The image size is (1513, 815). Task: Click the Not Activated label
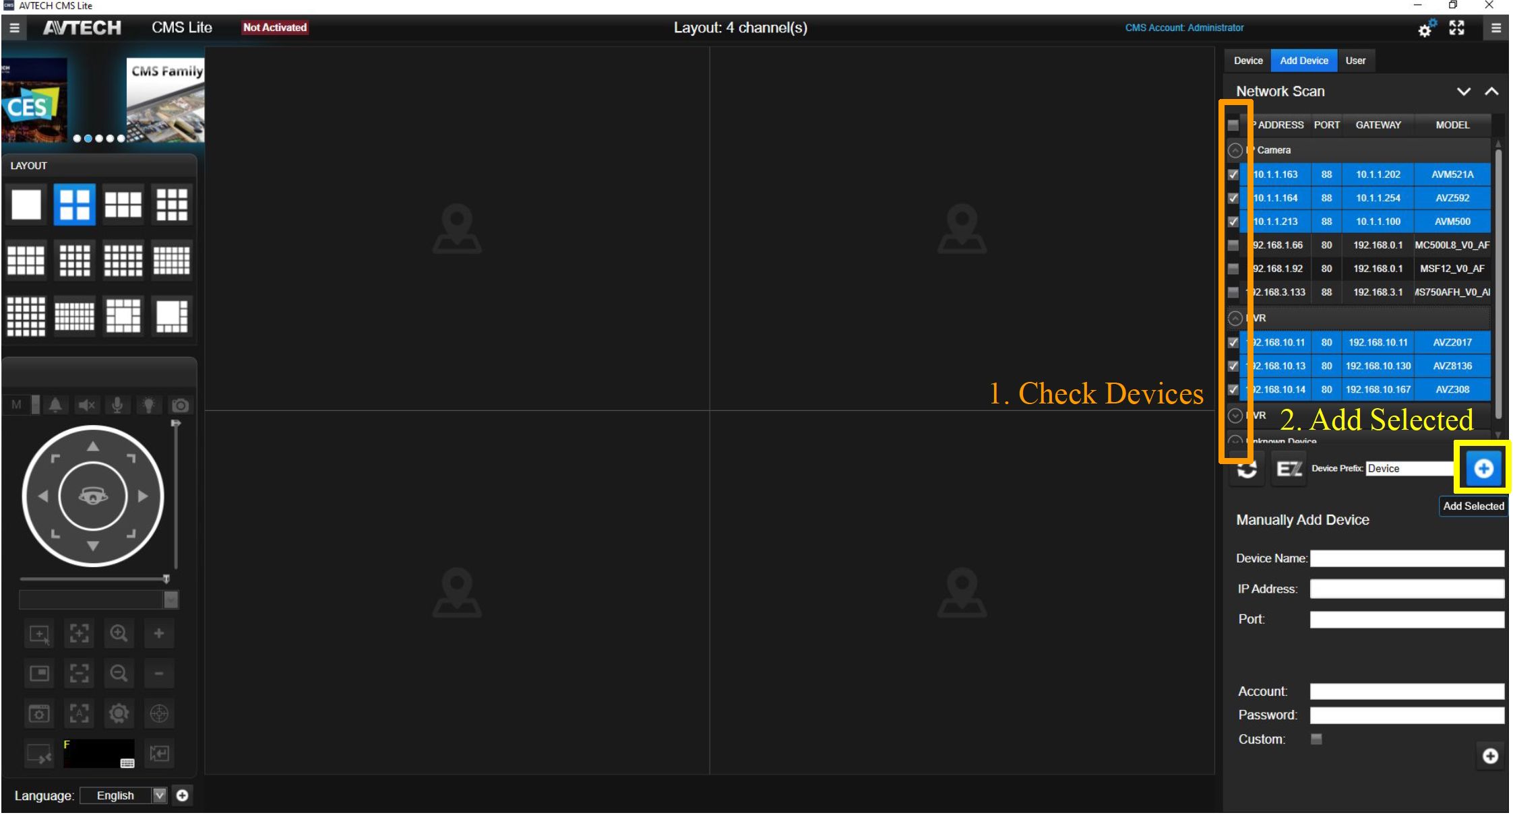click(275, 28)
